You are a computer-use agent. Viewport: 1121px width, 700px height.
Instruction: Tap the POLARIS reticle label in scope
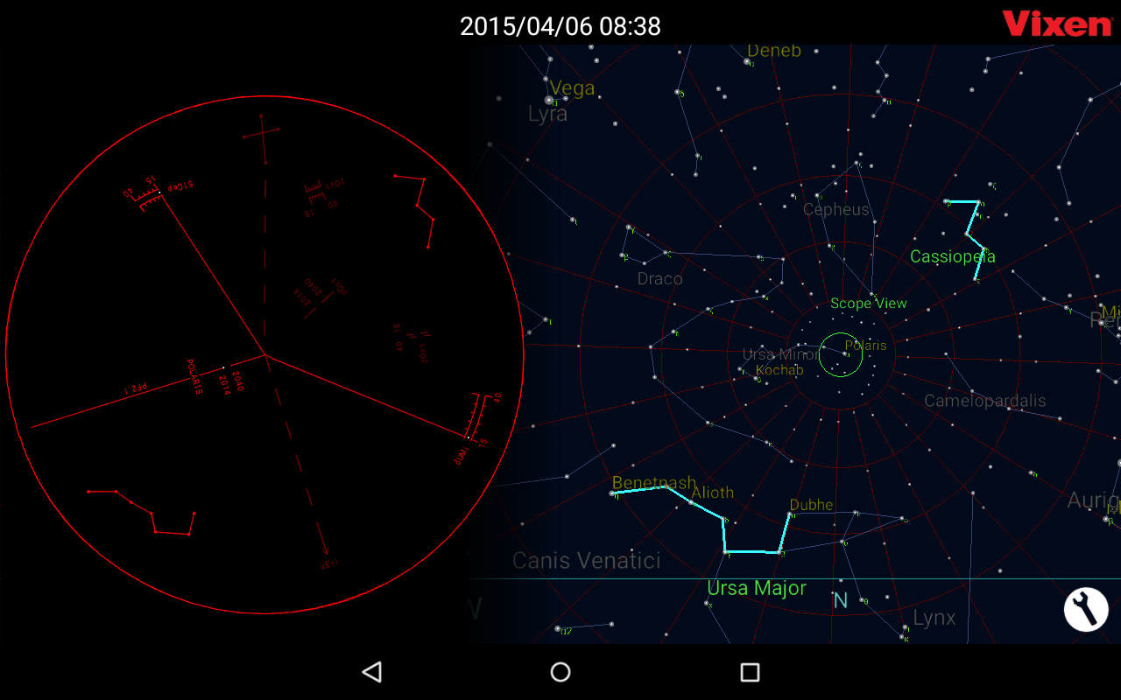[x=194, y=377]
